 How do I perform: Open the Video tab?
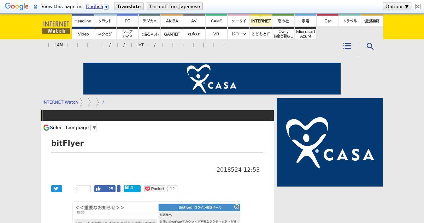click(x=83, y=34)
